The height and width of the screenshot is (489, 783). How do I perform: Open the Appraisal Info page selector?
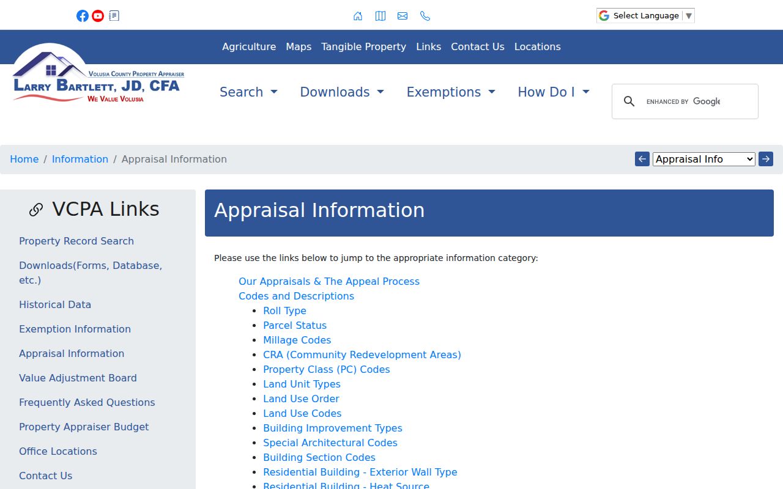coord(704,159)
